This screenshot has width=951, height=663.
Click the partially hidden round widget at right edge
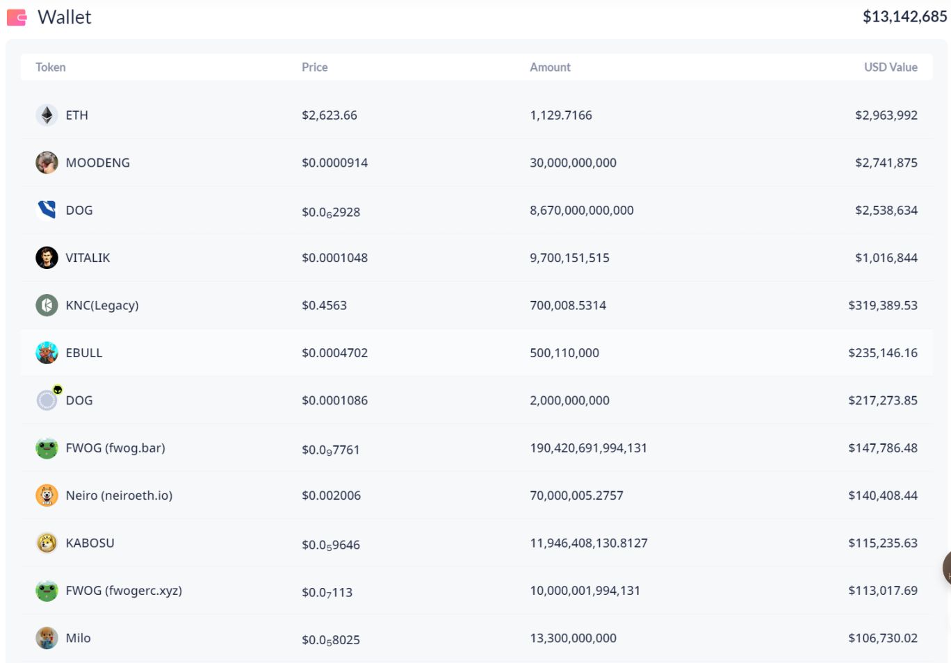[x=946, y=568]
